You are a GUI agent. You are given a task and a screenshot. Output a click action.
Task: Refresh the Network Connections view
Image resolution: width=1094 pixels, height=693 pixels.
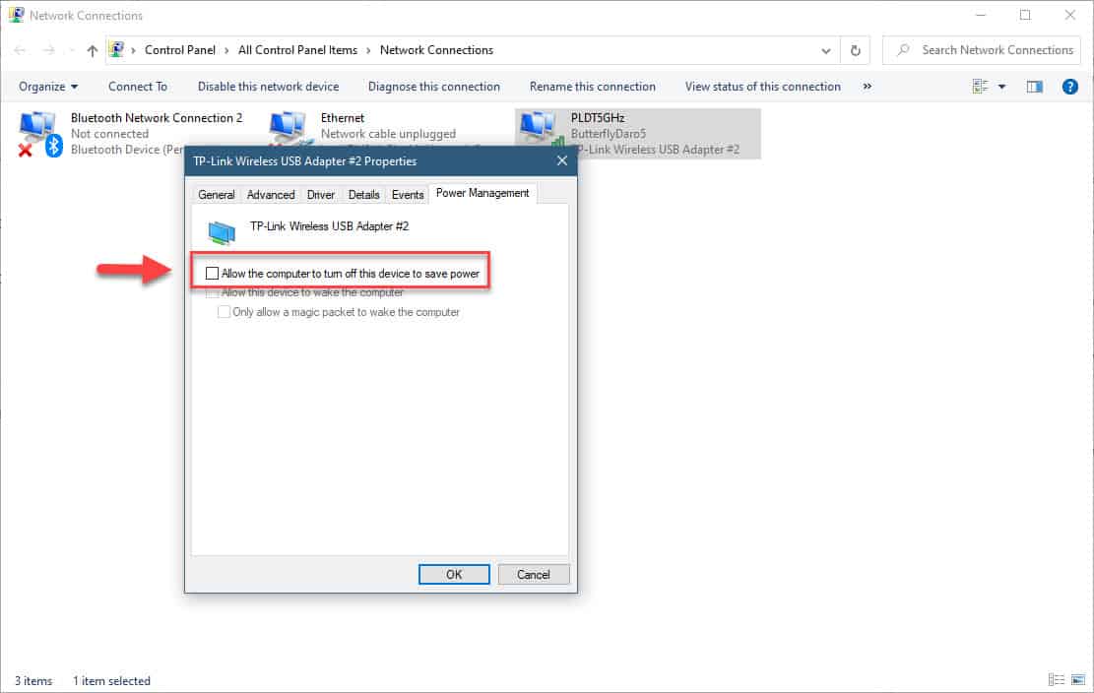(x=856, y=50)
